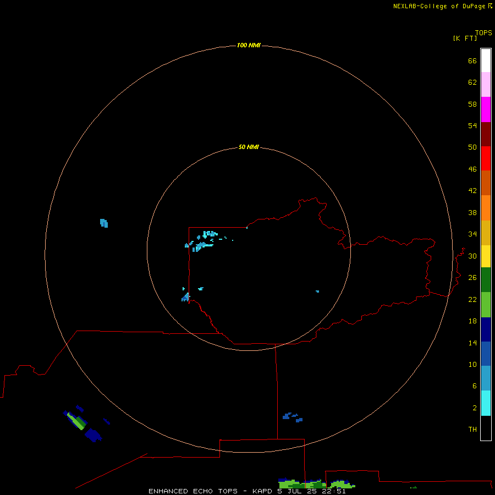Click the '100 NMI' range ring label
This screenshot has height=495, width=495.
click(x=249, y=45)
